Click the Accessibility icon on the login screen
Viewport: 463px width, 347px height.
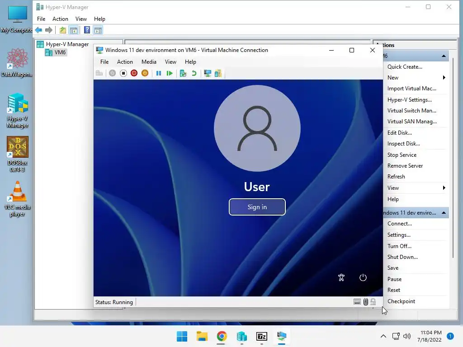pyautogui.click(x=341, y=277)
